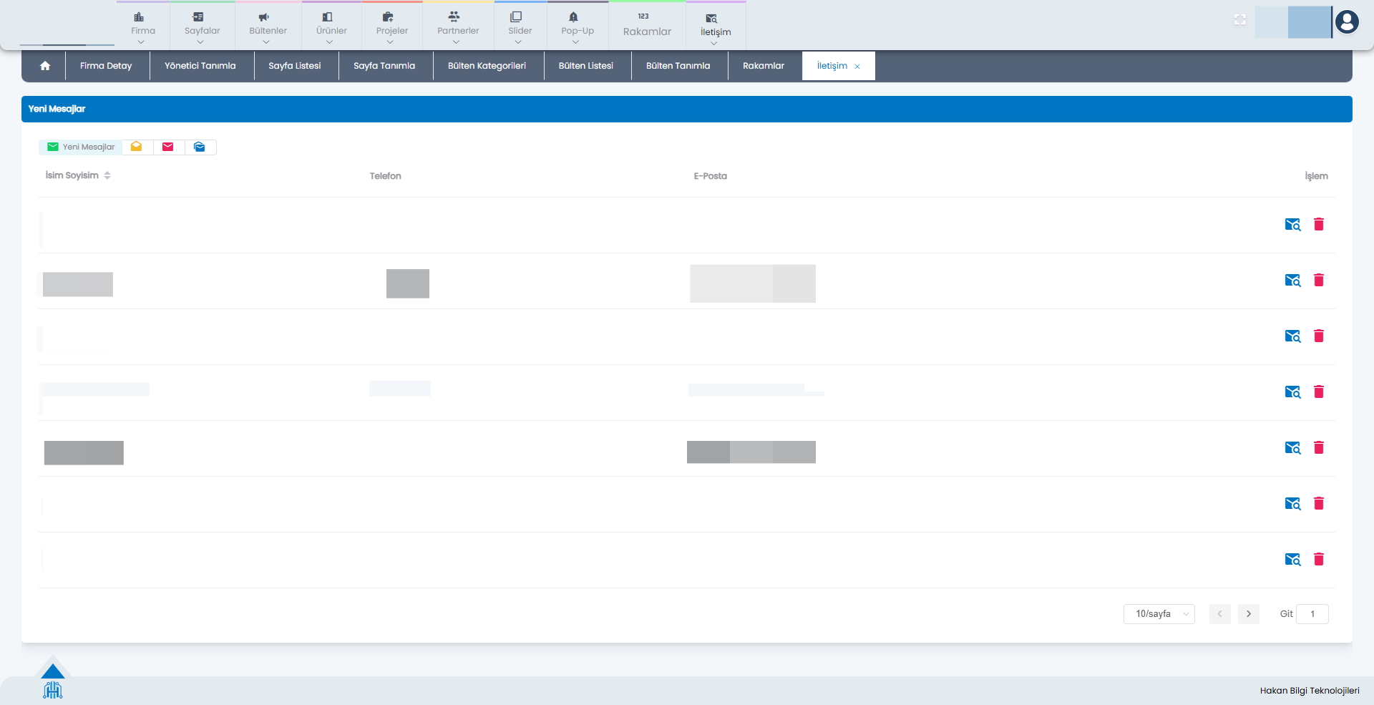This screenshot has width=1374, height=705.
Task: View message details in the first row
Action: tap(1292, 225)
